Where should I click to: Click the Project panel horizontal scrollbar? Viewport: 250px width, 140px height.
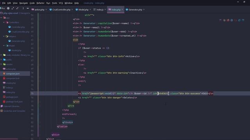click(x=9, y=139)
